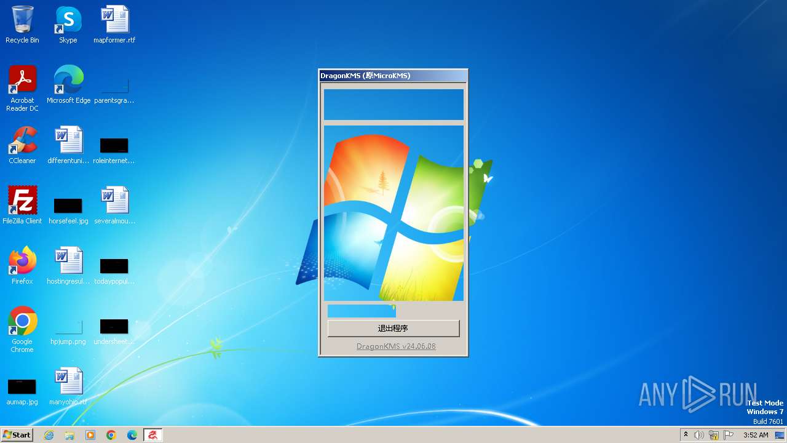The width and height of the screenshot is (787, 443).
Task: Show hidden system tray icons
Action: pyautogui.click(x=686, y=435)
